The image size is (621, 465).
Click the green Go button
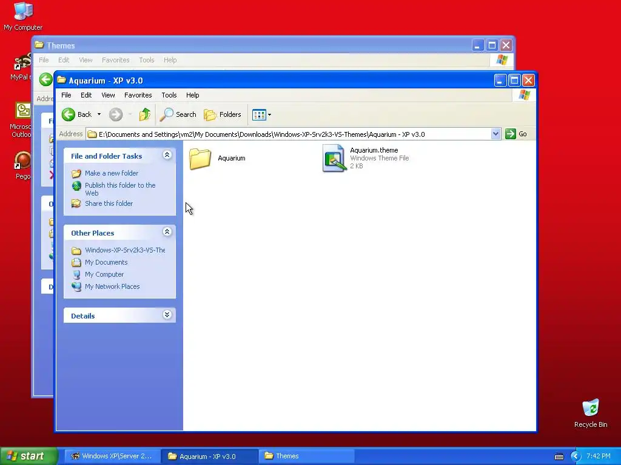[x=516, y=134]
